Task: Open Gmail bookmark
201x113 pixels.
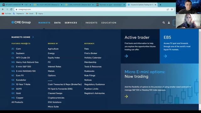Action: pos(30,13)
